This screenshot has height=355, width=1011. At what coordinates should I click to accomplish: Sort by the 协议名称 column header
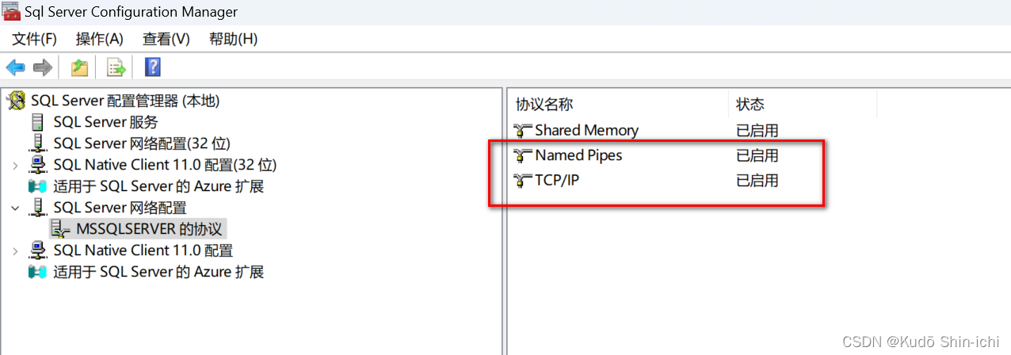click(619, 105)
